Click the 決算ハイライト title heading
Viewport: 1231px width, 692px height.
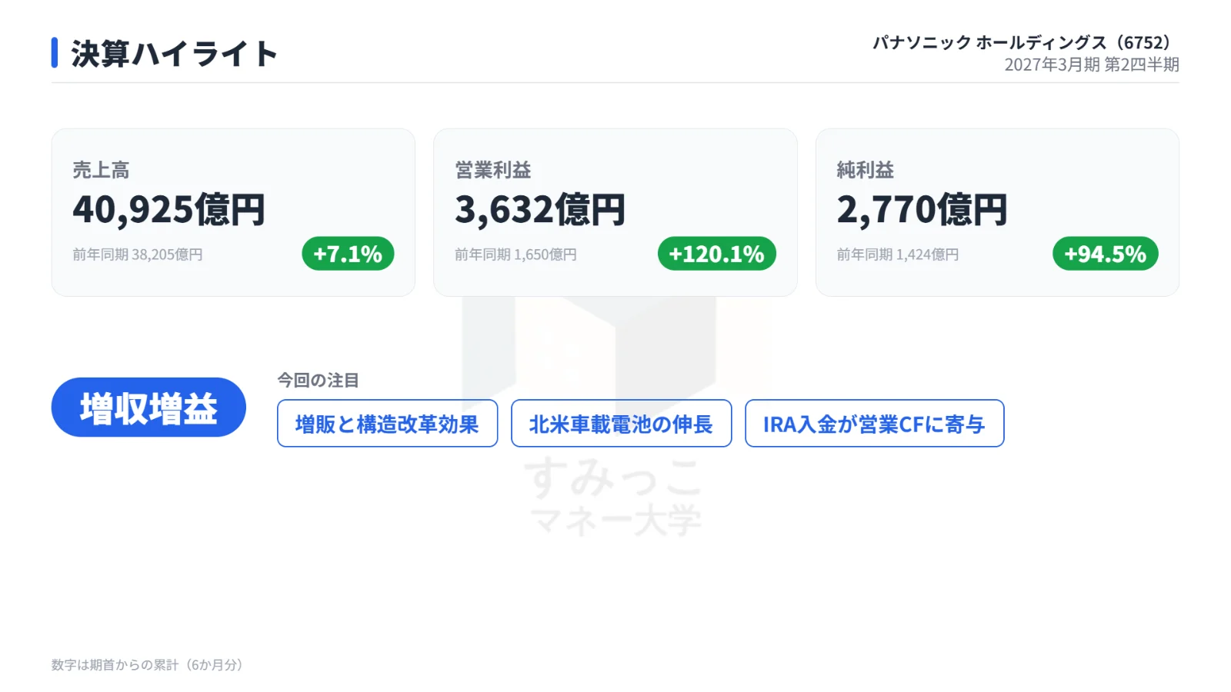click(175, 54)
